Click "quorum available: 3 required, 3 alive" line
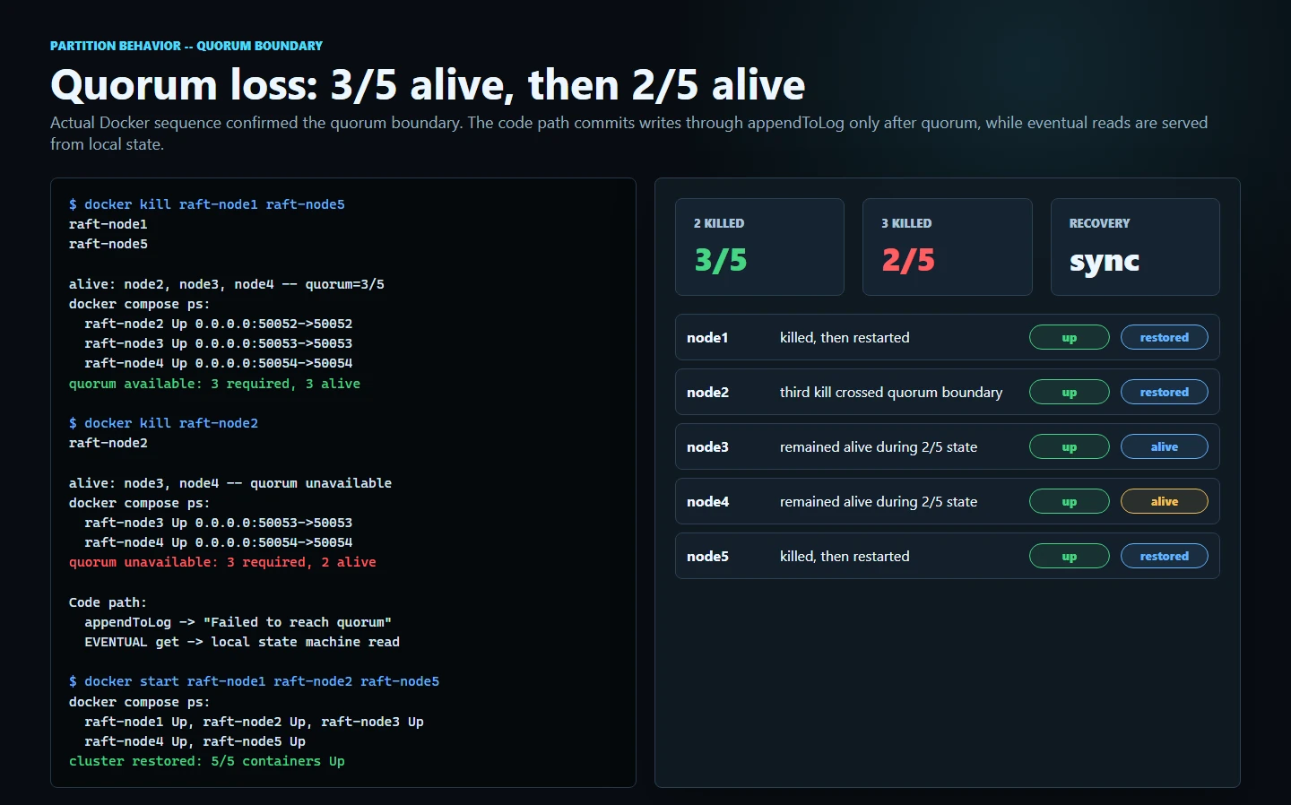Viewport: 1291px width, 805px height. [214, 384]
